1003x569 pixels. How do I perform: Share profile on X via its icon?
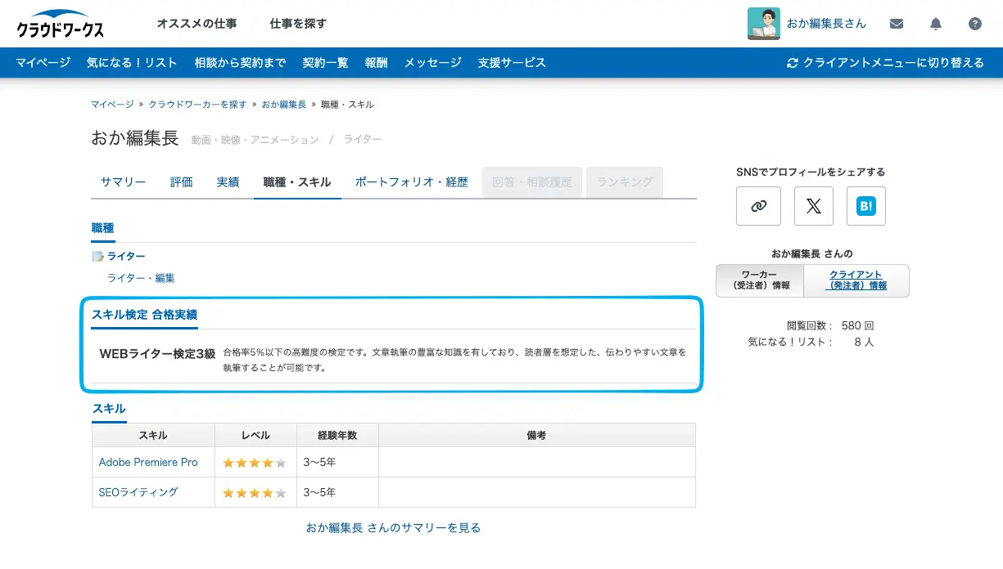point(813,206)
